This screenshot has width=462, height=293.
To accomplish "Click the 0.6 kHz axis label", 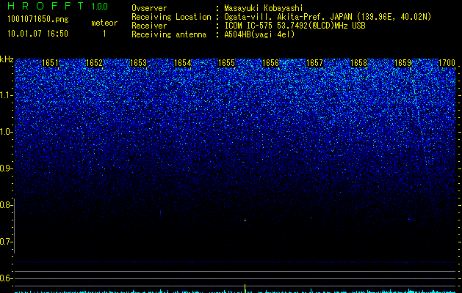I will click(x=6, y=278).
